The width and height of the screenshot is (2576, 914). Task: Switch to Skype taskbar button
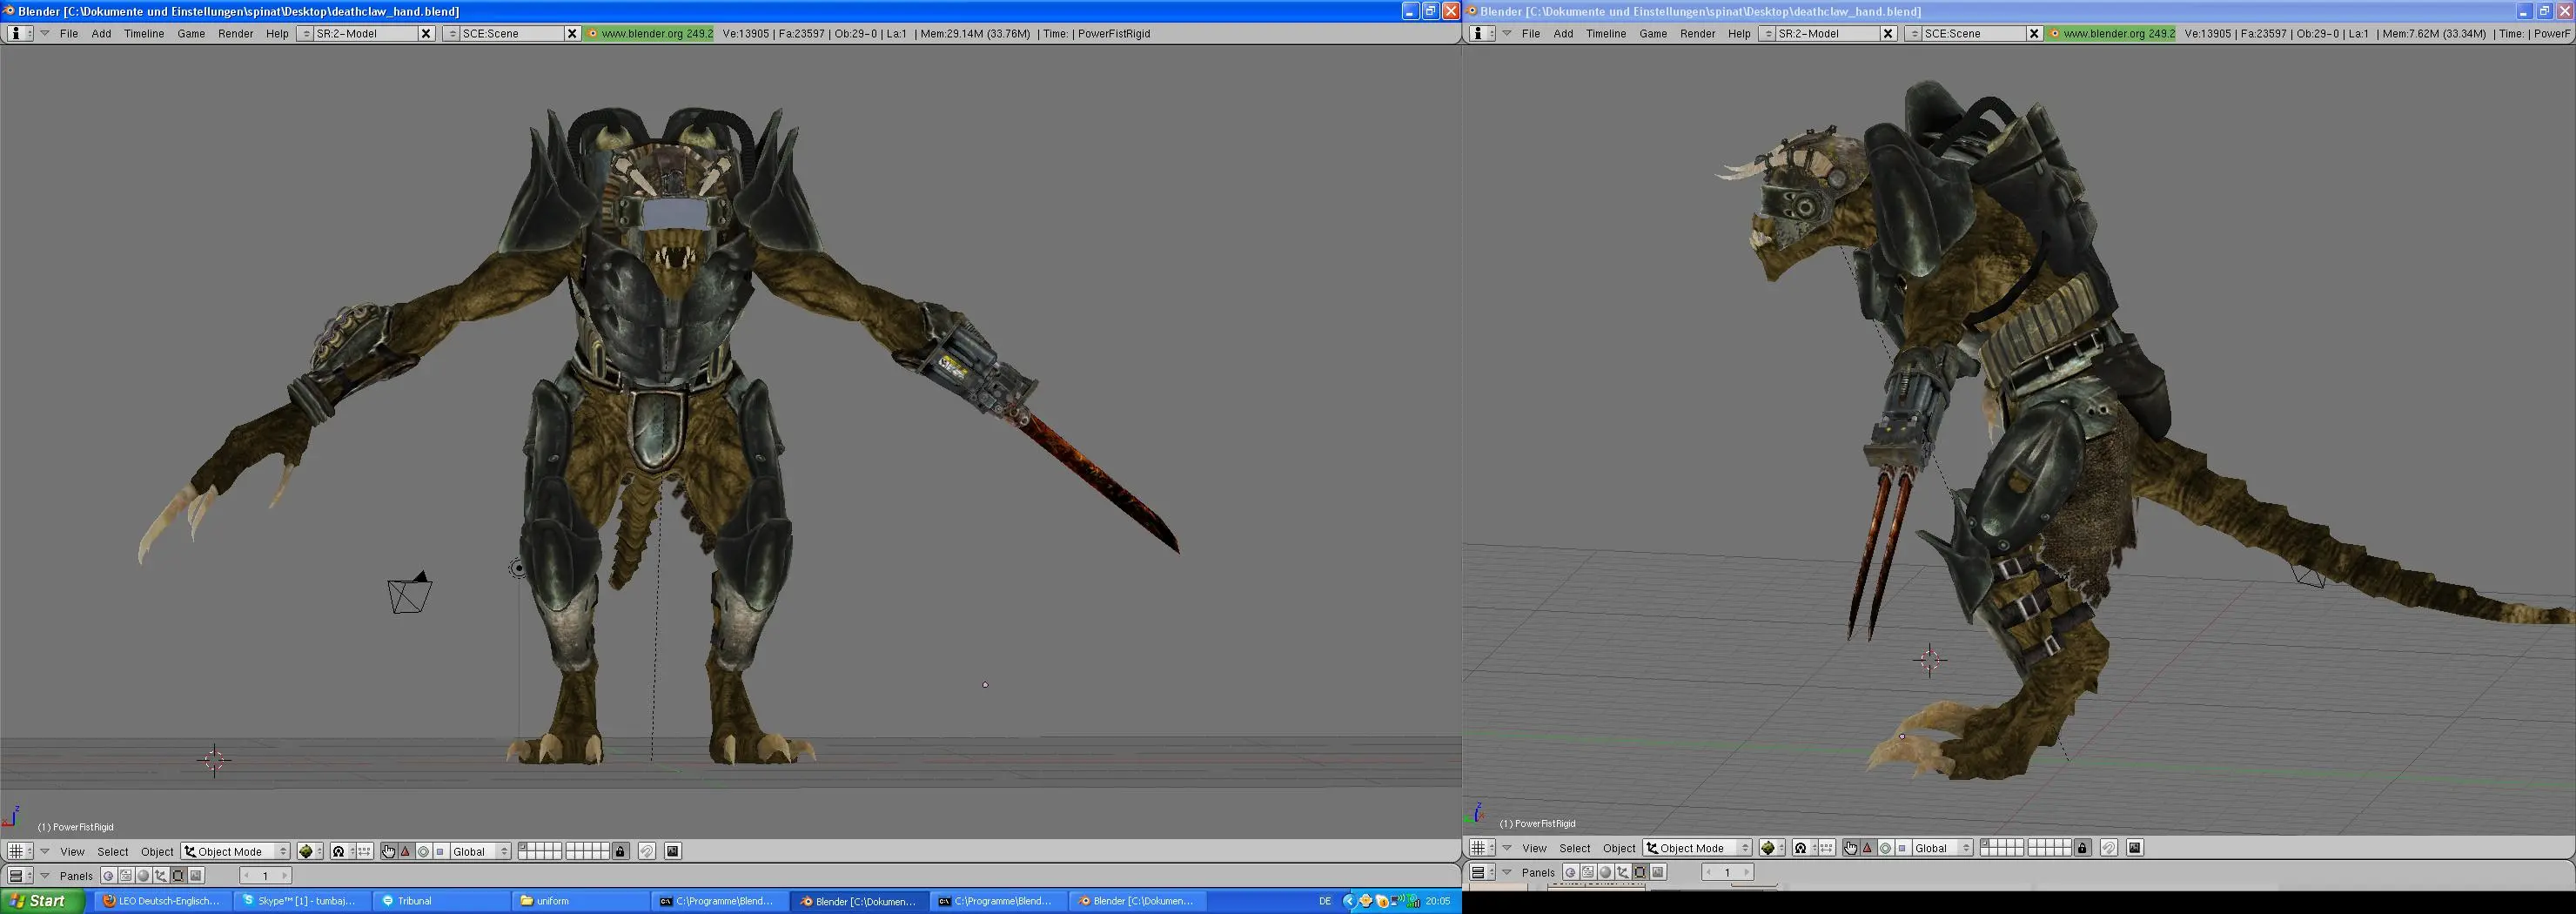(301, 901)
